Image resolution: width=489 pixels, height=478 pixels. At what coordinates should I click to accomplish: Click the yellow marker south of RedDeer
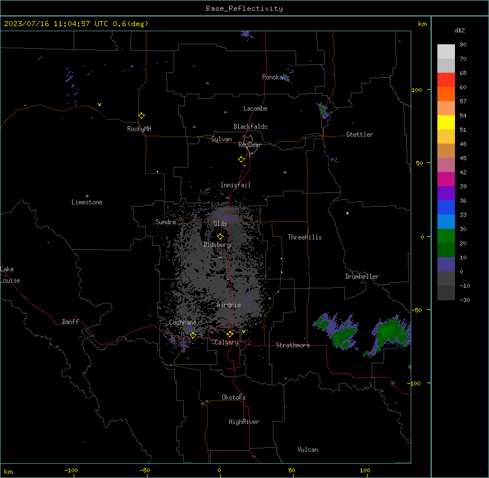click(x=241, y=160)
